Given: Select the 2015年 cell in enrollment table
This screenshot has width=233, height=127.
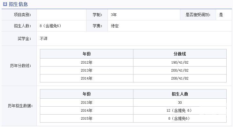Looking at the screenshot, I should coord(86,118).
